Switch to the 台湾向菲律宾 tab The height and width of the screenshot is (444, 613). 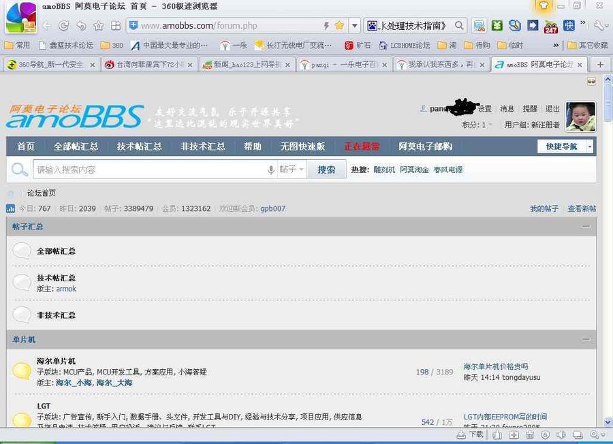pos(148,65)
